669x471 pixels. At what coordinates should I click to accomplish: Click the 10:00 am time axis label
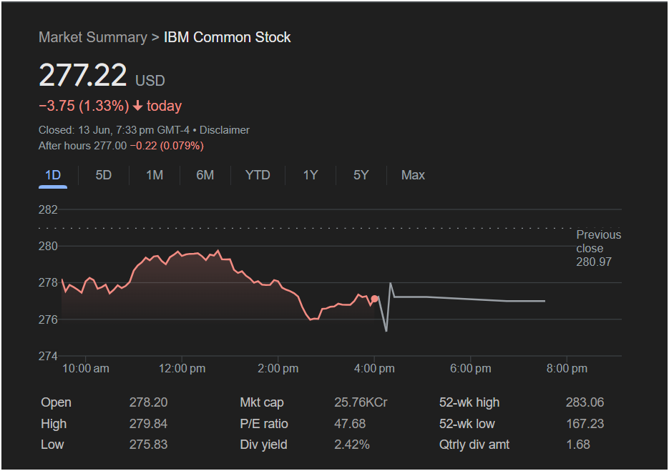pyautogui.click(x=86, y=368)
